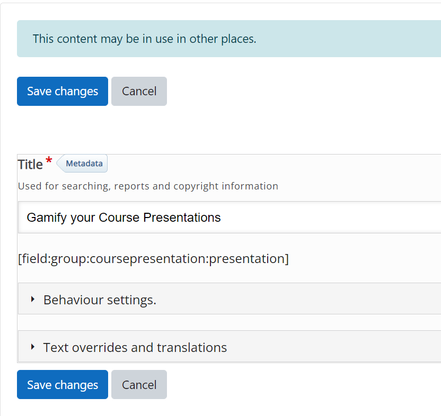Viewport: 441px width, 416px height.
Task: Place cursor on word 'Course' in title
Action: (119, 218)
